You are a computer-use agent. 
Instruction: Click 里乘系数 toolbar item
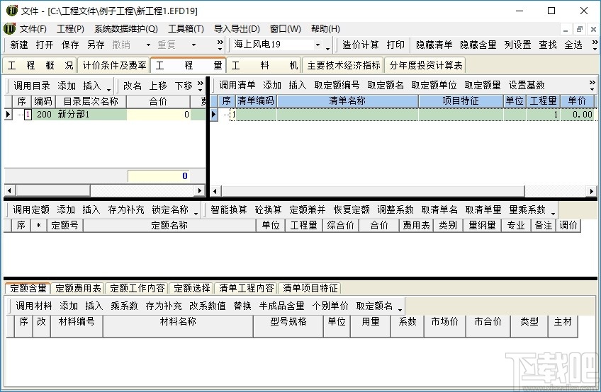[x=527, y=209]
